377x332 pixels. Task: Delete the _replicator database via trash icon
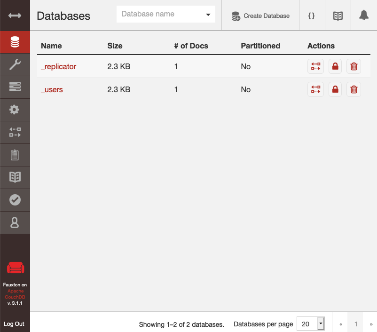353,66
